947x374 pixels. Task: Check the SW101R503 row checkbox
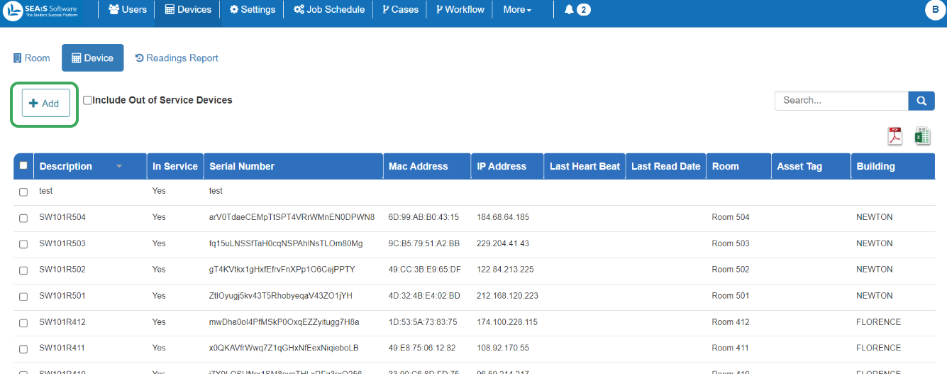pos(23,244)
